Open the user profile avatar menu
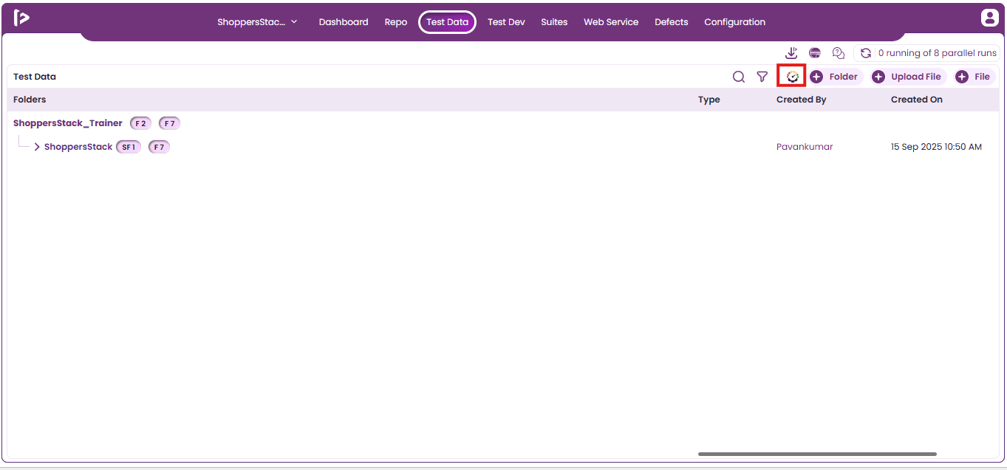Image resolution: width=1007 pixels, height=470 pixels. (989, 18)
